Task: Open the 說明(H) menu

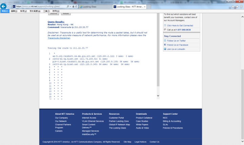Action: coord(56,11)
